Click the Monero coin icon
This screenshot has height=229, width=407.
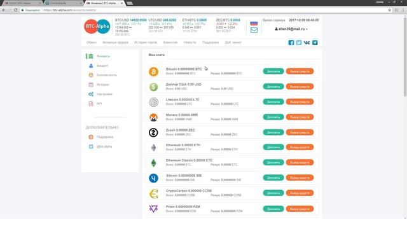[x=153, y=117]
